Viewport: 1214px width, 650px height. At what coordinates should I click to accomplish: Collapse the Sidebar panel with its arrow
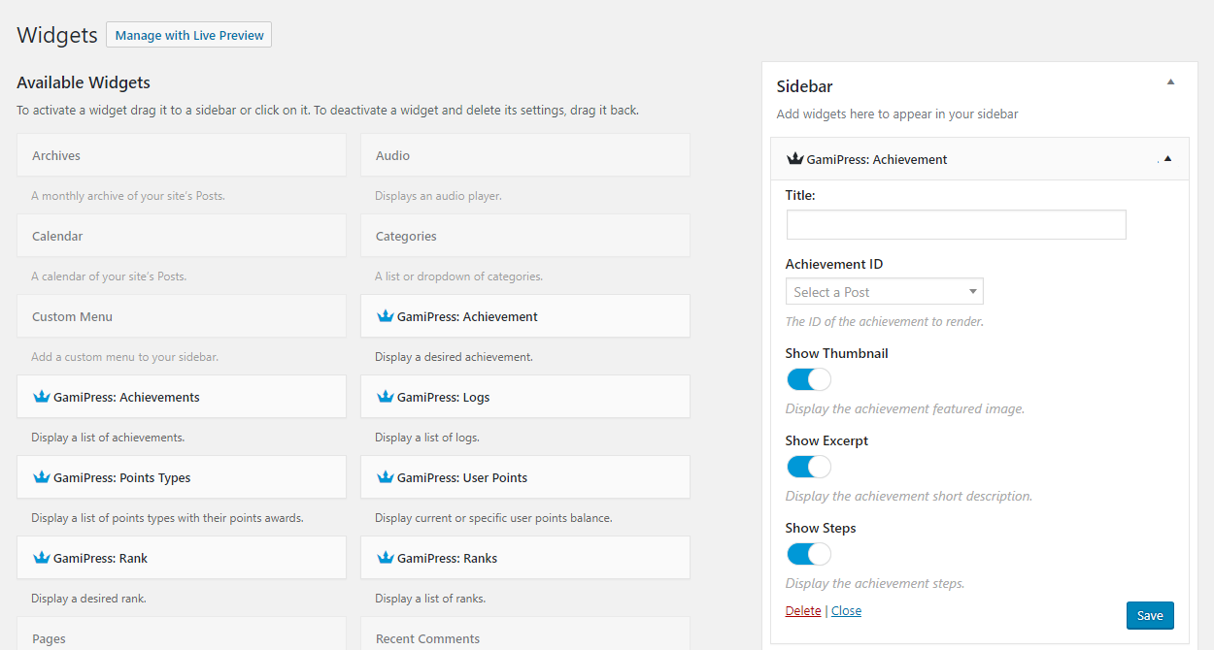[x=1170, y=82]
